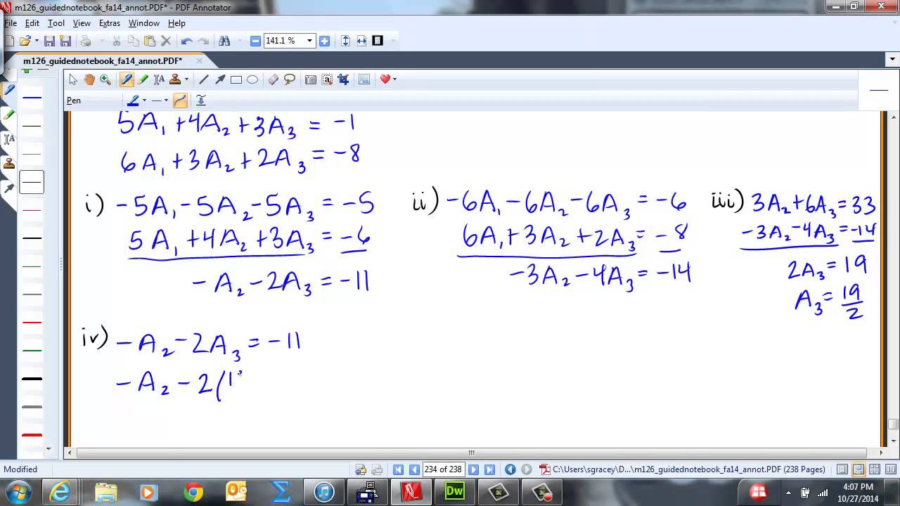Select the Ellipse shape tool
The height and width of the screenshot is (506, 900).
click(252, 79)
